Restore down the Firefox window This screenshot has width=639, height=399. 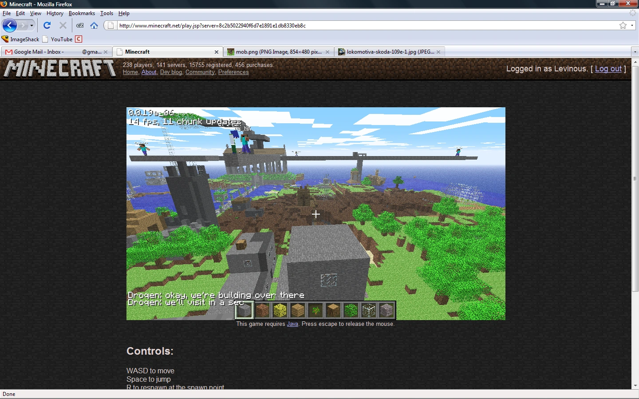pos(613,4)
